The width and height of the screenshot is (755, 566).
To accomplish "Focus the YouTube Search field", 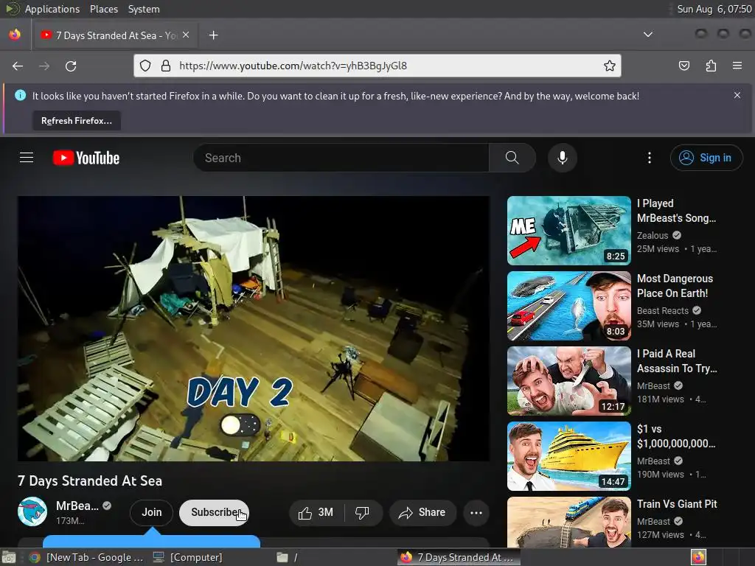I will [341, 158].
